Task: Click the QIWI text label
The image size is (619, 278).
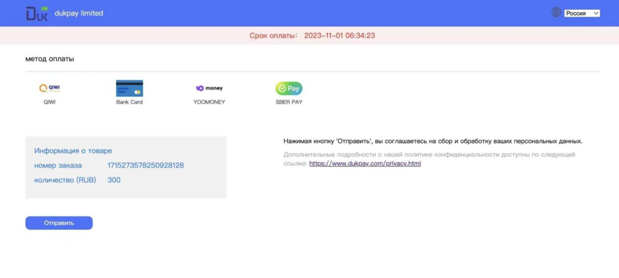Action: 50,102
